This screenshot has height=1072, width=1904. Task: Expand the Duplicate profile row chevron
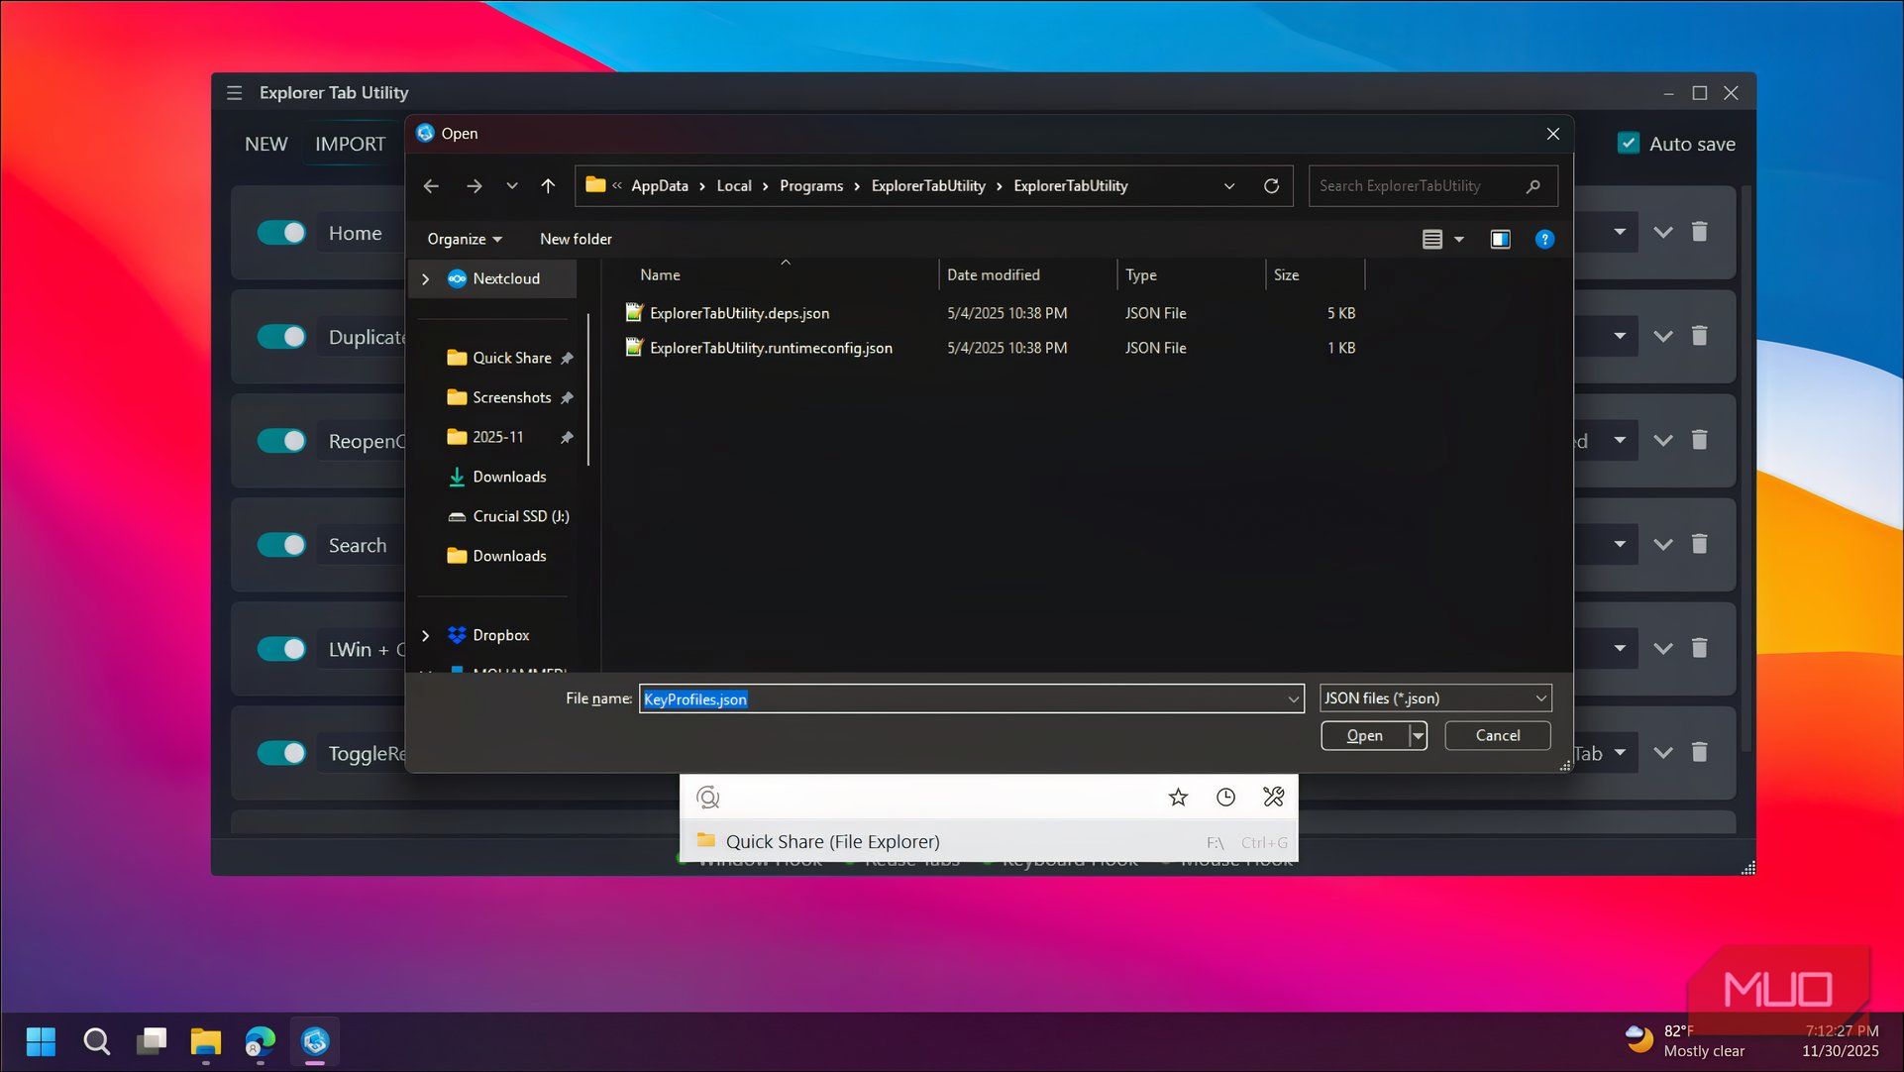click(1663, 337)
